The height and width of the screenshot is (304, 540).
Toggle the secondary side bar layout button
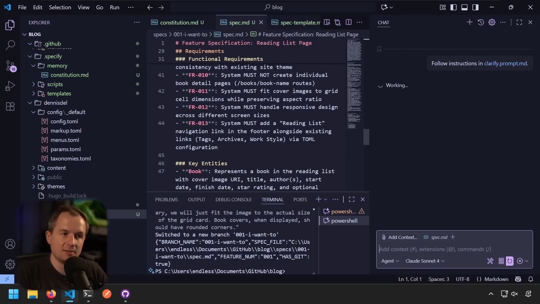(x=475, y=7)
